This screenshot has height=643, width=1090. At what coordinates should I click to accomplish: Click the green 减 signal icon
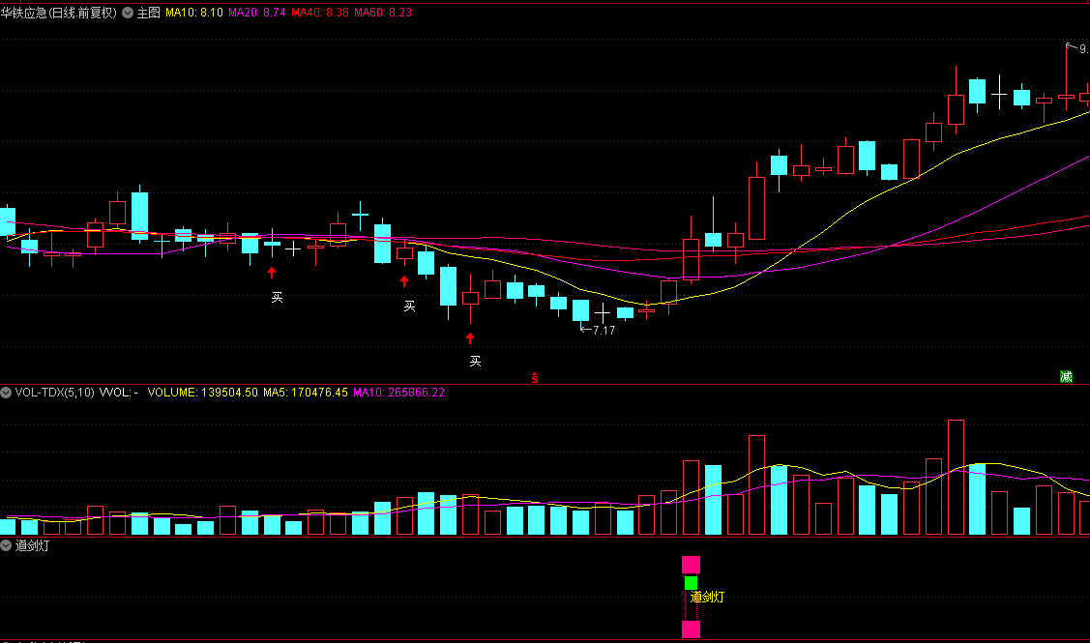1066,377
